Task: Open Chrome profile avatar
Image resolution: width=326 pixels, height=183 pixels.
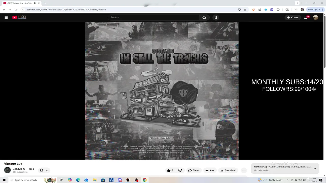Action: 302,10
